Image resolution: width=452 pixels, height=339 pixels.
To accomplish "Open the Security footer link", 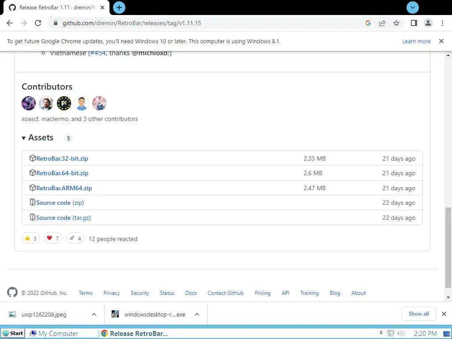I will [x=140, y=293].
